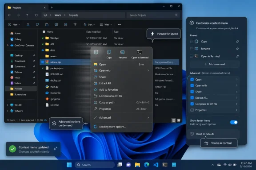Open the View dropdown
The height and width of the screenshot is (170, 256).
click(106, 24)
